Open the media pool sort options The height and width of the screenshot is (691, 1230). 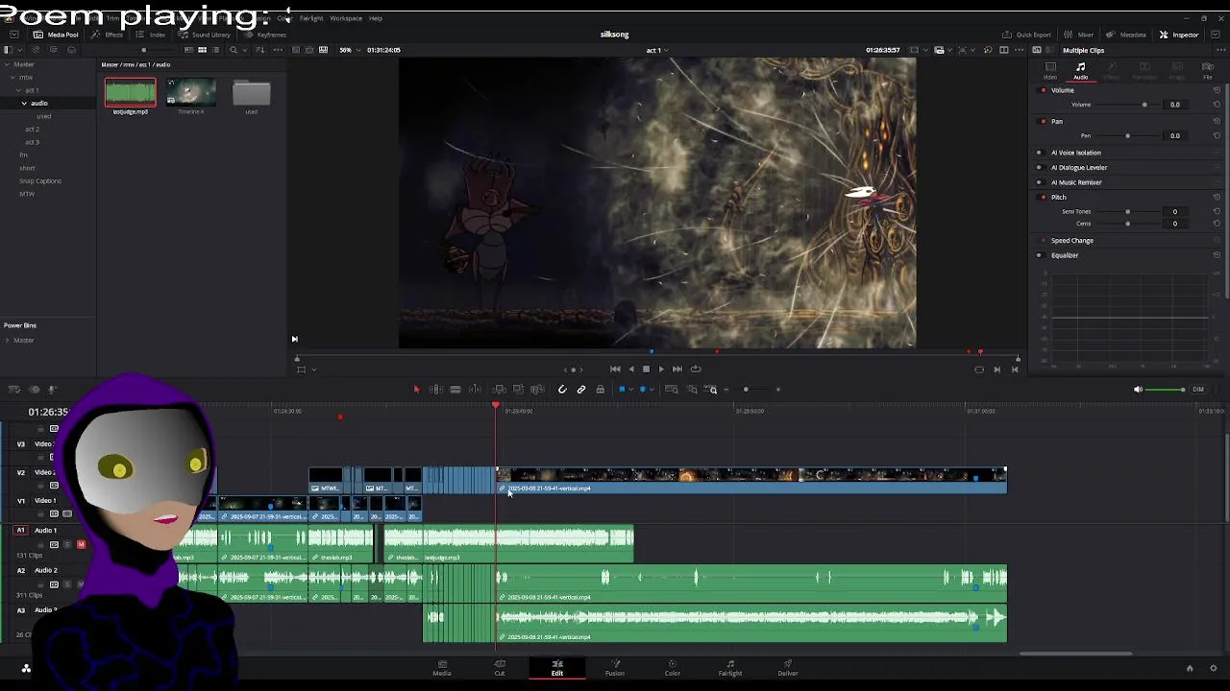point(261,50)
